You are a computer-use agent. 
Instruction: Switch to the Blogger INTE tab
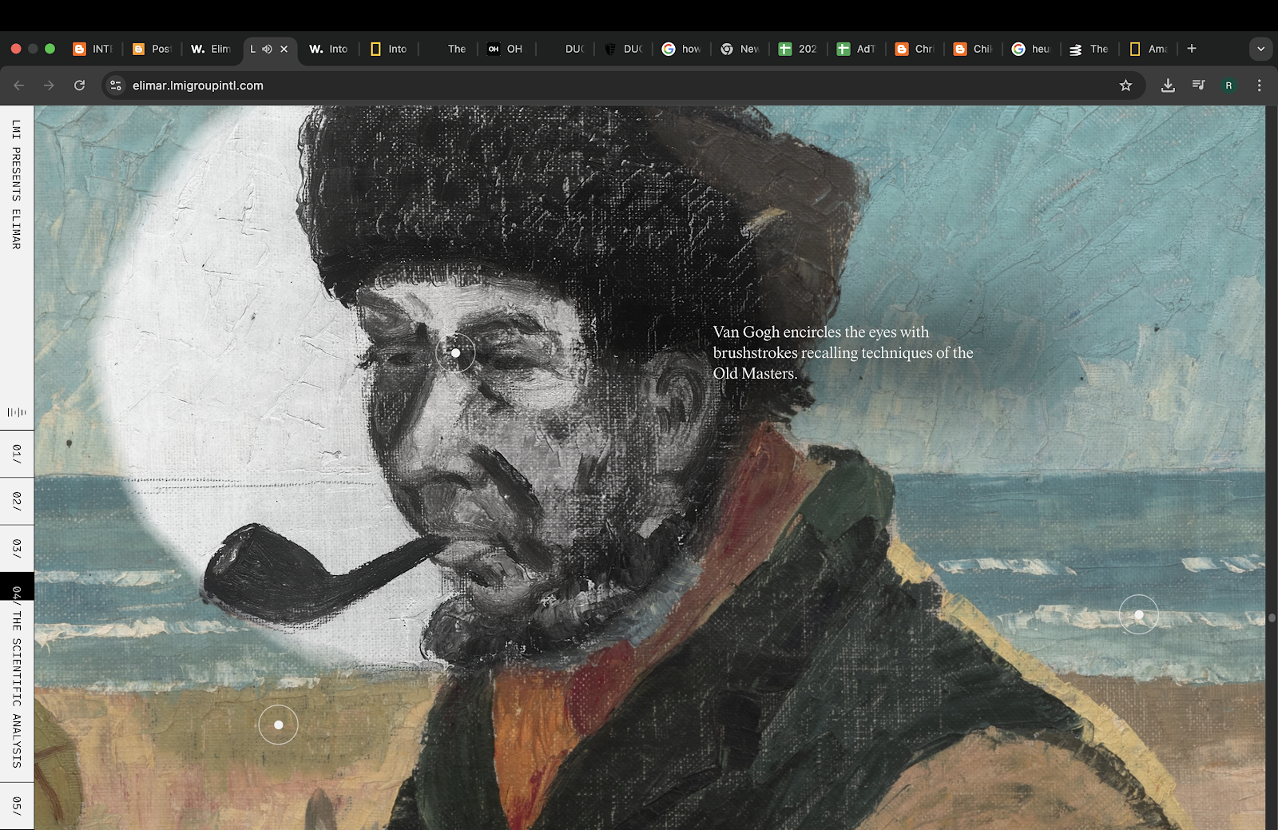pyautogui.click(x=93, y=49)
